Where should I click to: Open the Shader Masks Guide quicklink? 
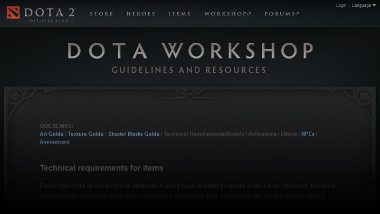tap(134, 134)
